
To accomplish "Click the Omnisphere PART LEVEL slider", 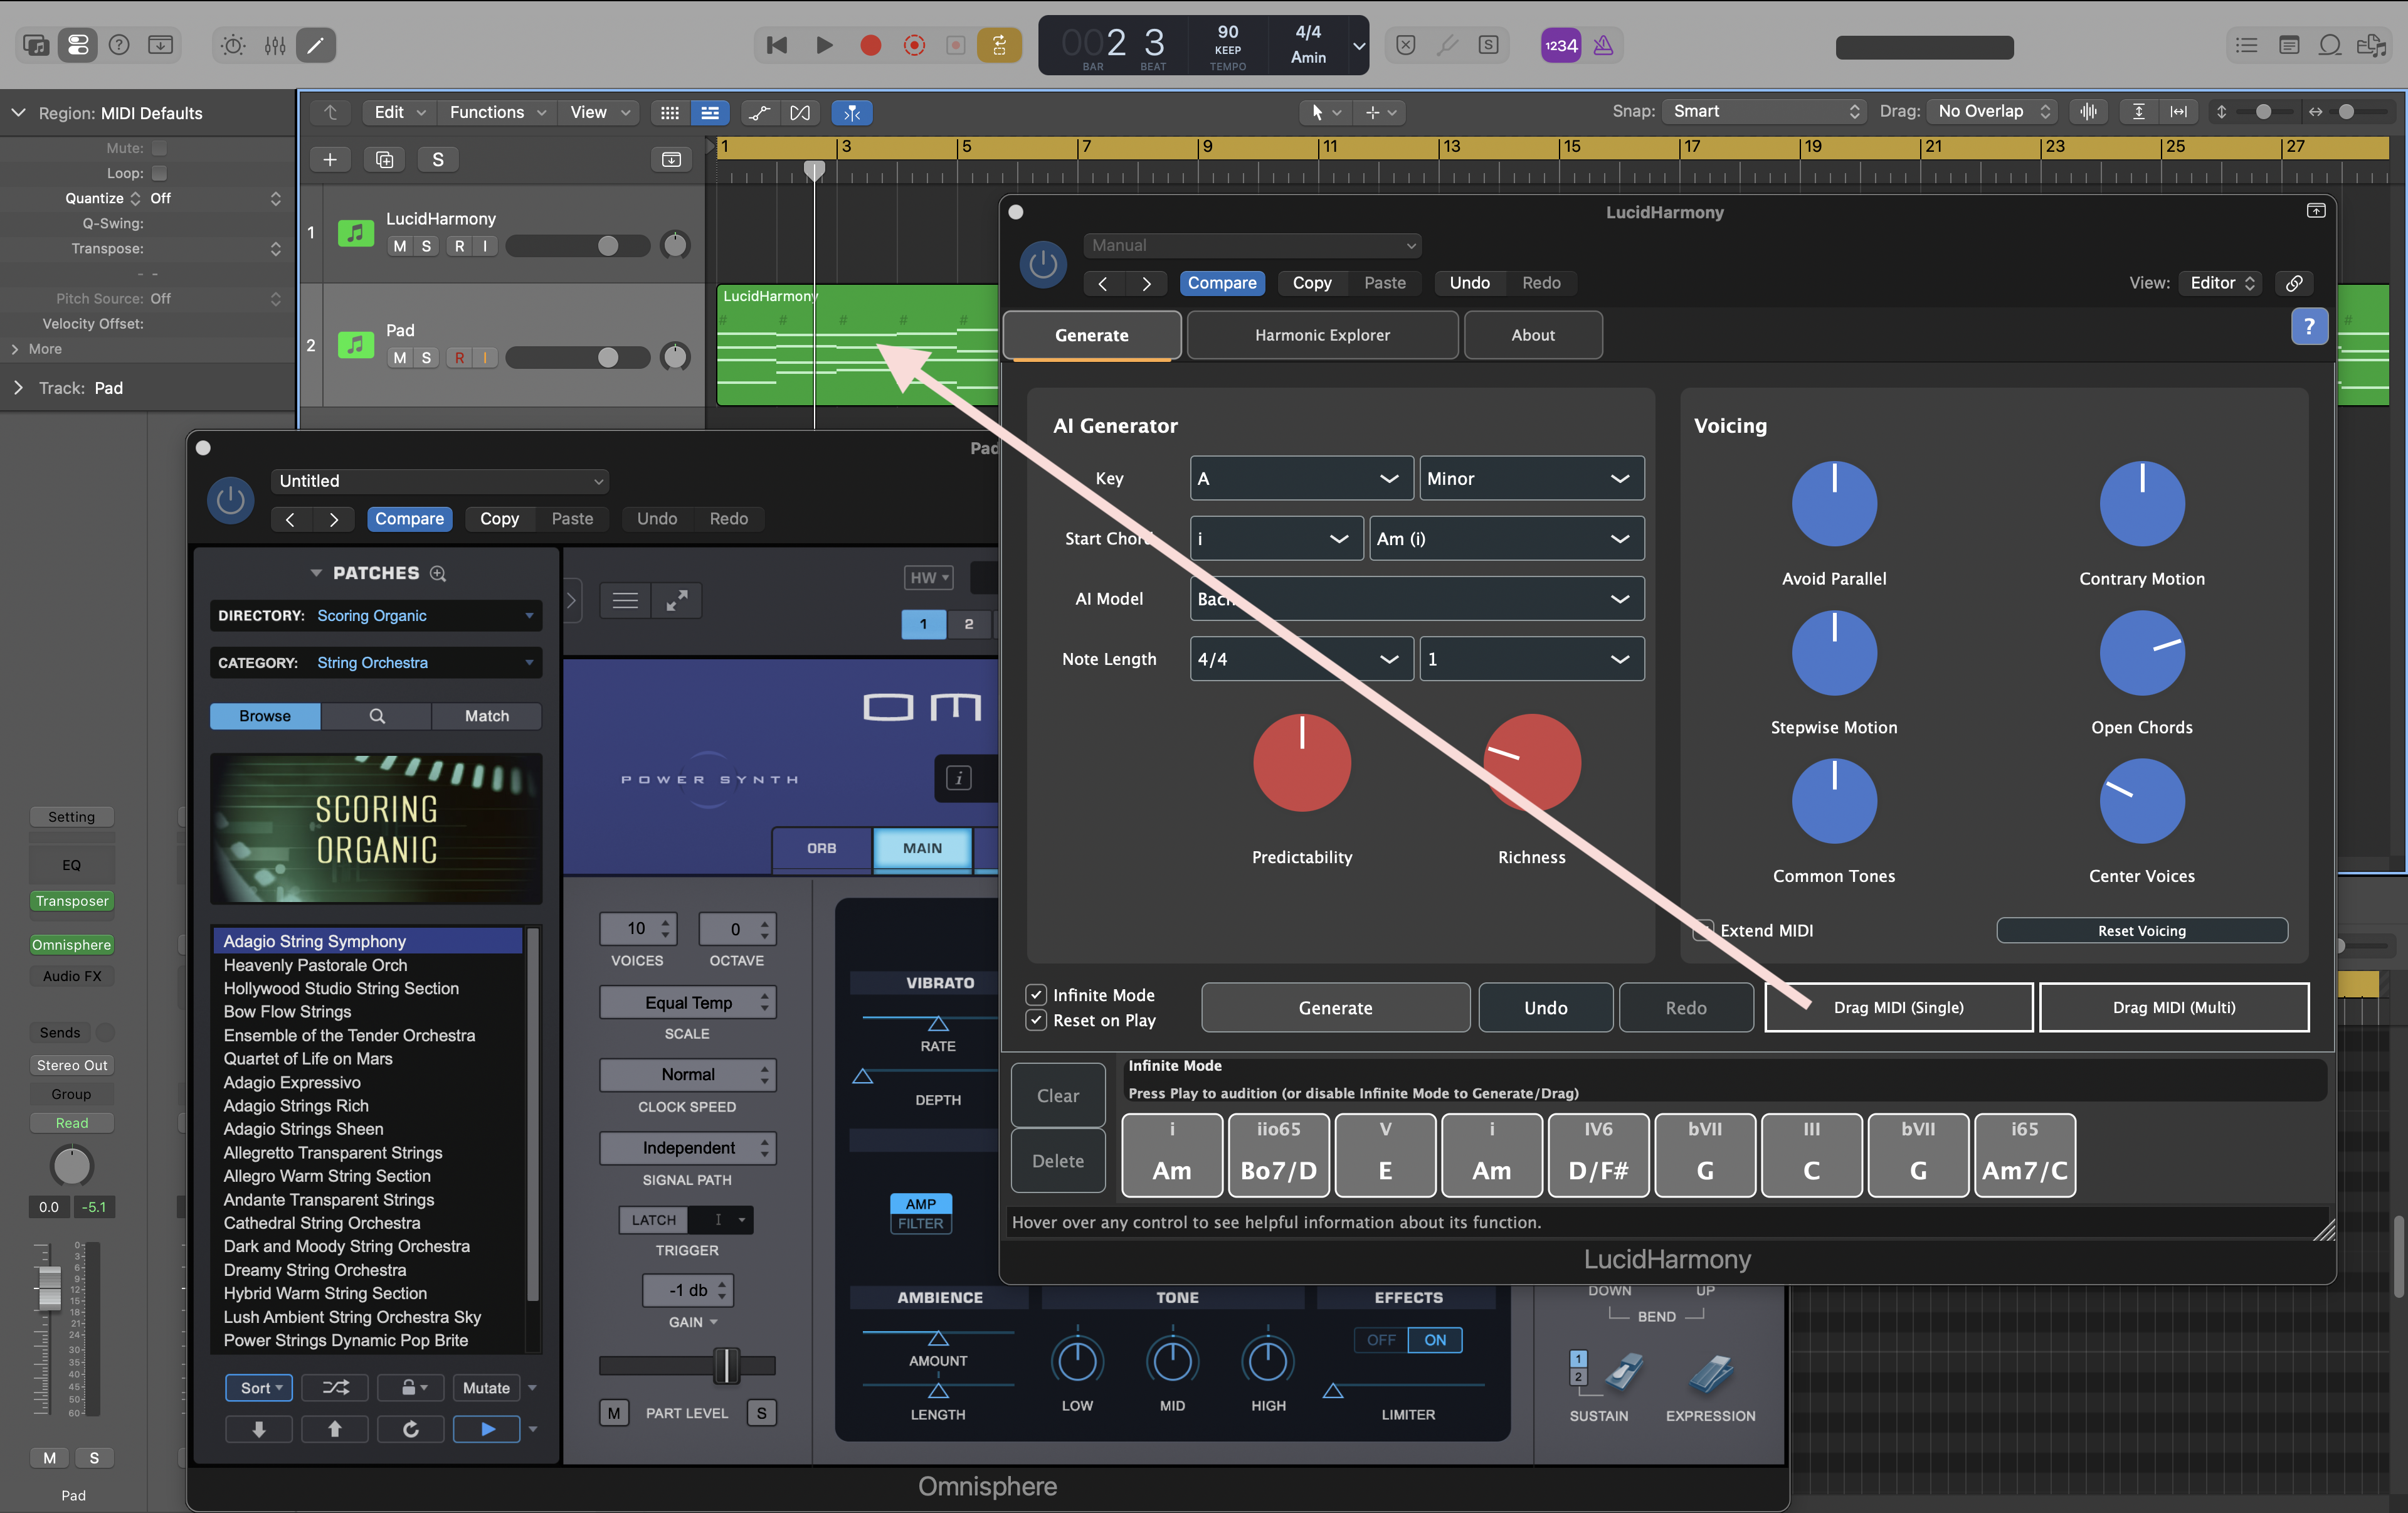I will point(687,1365).
